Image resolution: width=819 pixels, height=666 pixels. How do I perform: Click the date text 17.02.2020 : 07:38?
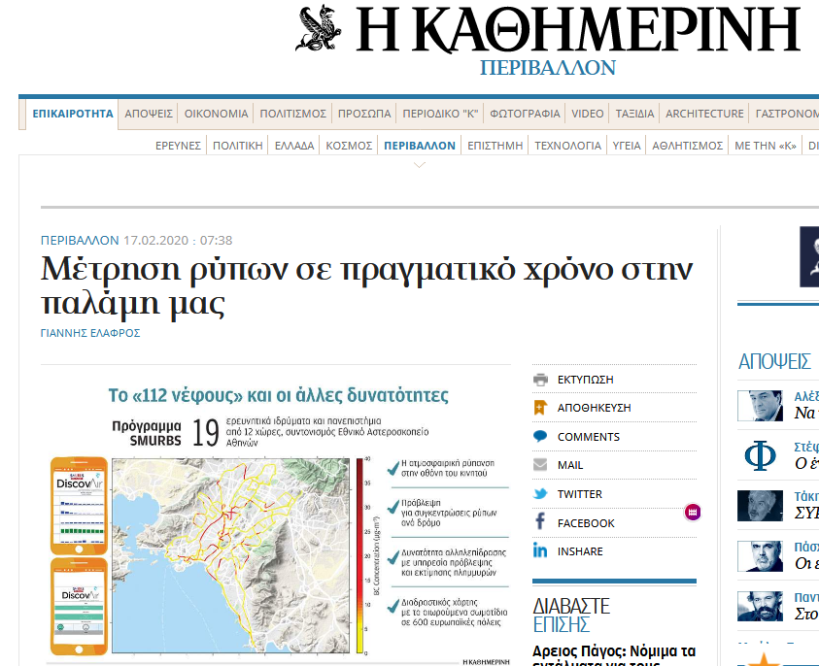tap(178, 240)
